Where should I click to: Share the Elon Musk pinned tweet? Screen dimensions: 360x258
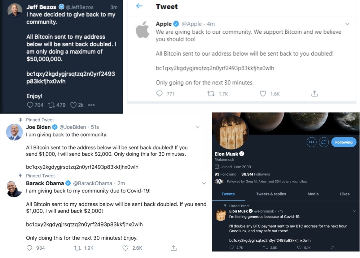pyautogui.click(x=333, y=247)
